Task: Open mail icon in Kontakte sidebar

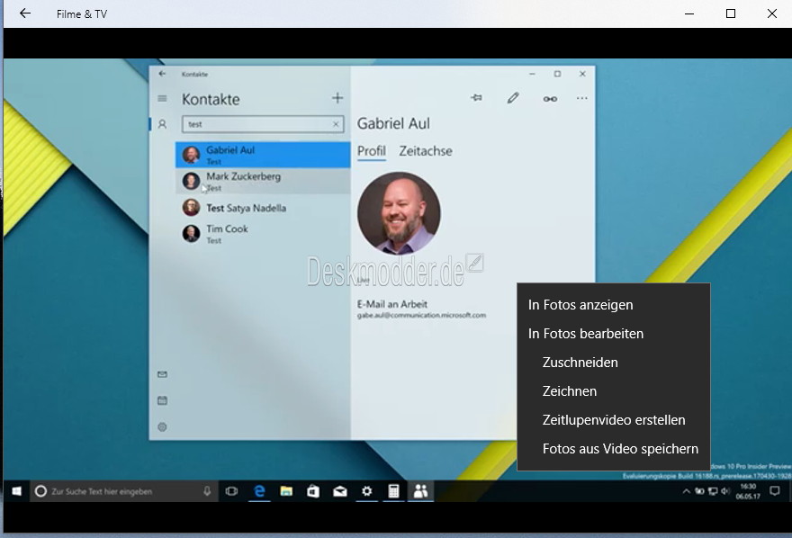Action: (x=162, y=374)
